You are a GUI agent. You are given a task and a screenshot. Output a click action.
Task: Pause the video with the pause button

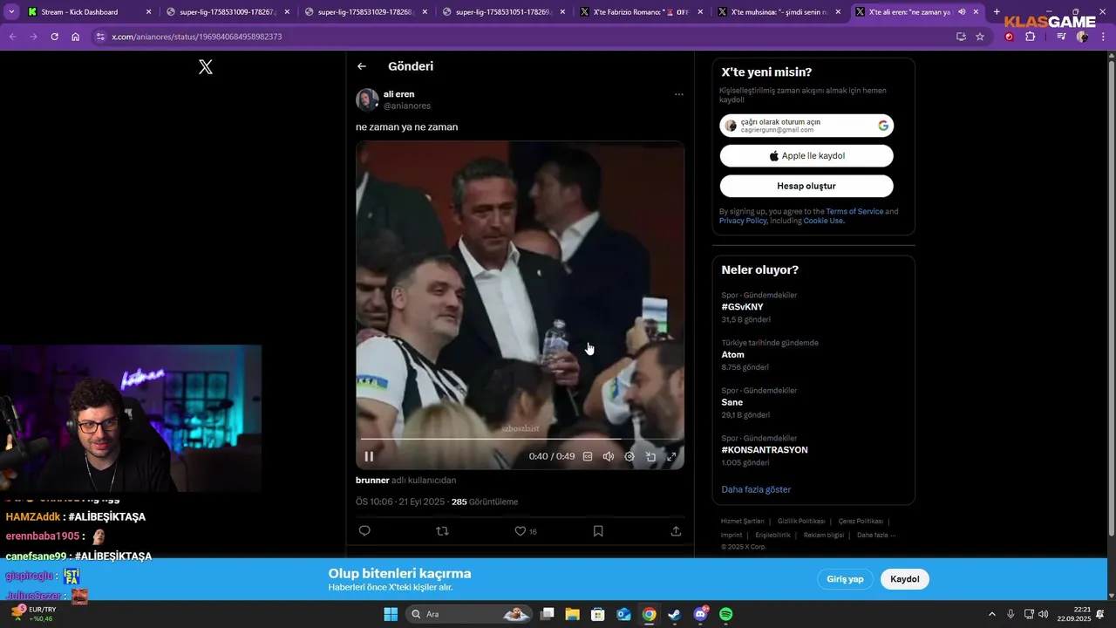369,456
